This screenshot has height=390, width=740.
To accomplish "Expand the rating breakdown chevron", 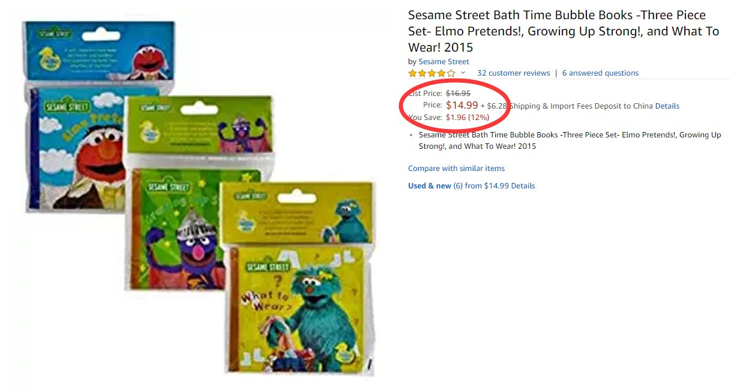I will tap(463, 73).
